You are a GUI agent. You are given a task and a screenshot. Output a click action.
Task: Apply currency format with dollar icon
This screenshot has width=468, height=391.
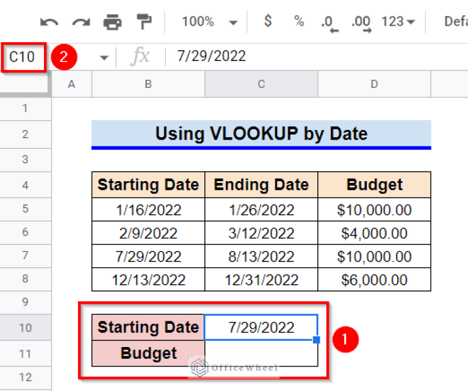coord(267,22)
